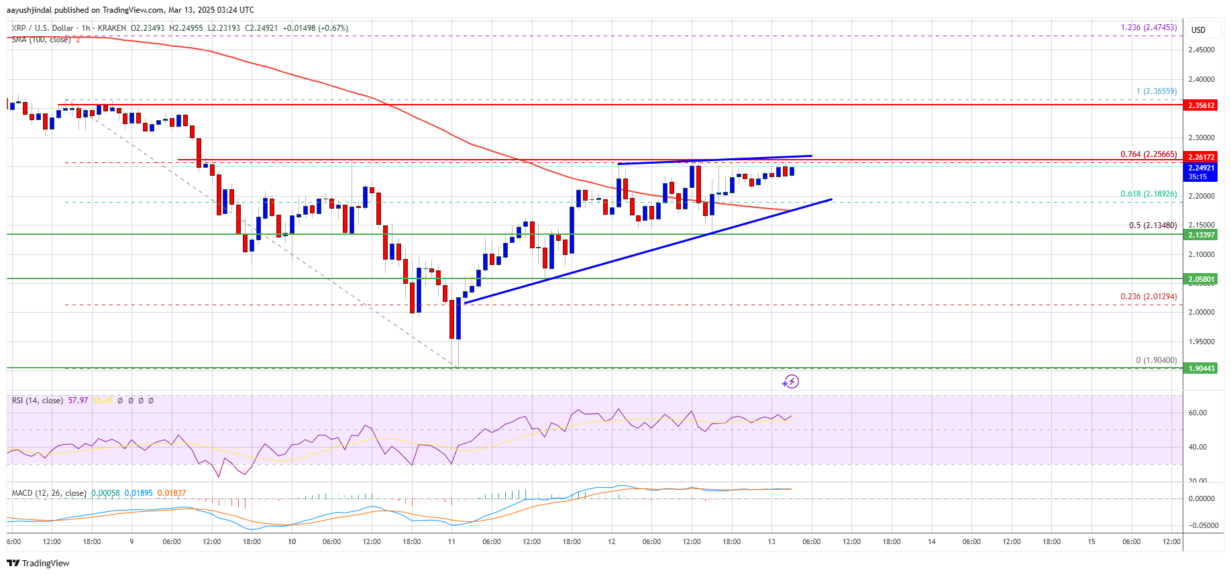Select the red 2.26172 resistance price tag

click(1201, 157)
